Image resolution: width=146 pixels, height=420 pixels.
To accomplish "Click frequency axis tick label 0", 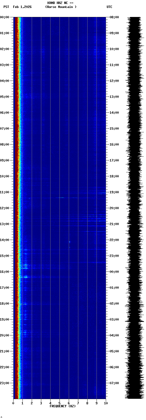I will [x=13, y=403].
